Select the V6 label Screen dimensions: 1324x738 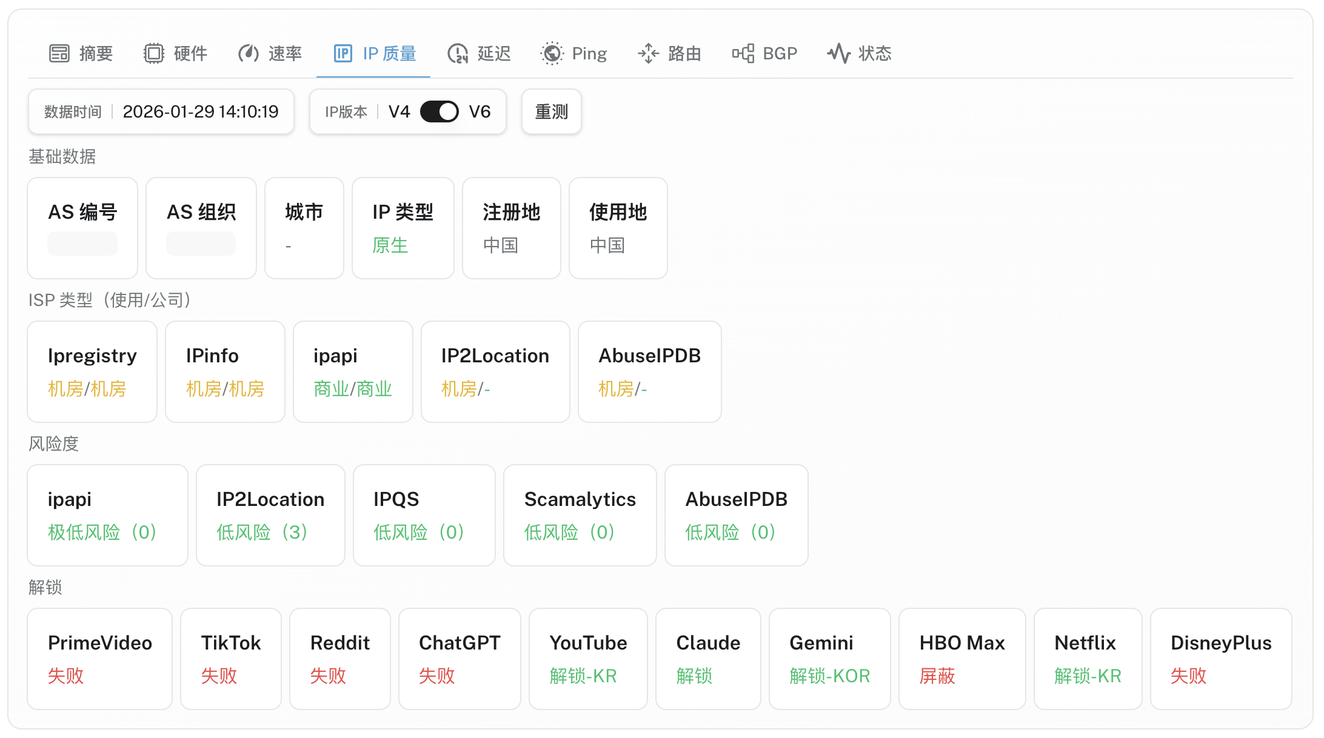(480, 111)
